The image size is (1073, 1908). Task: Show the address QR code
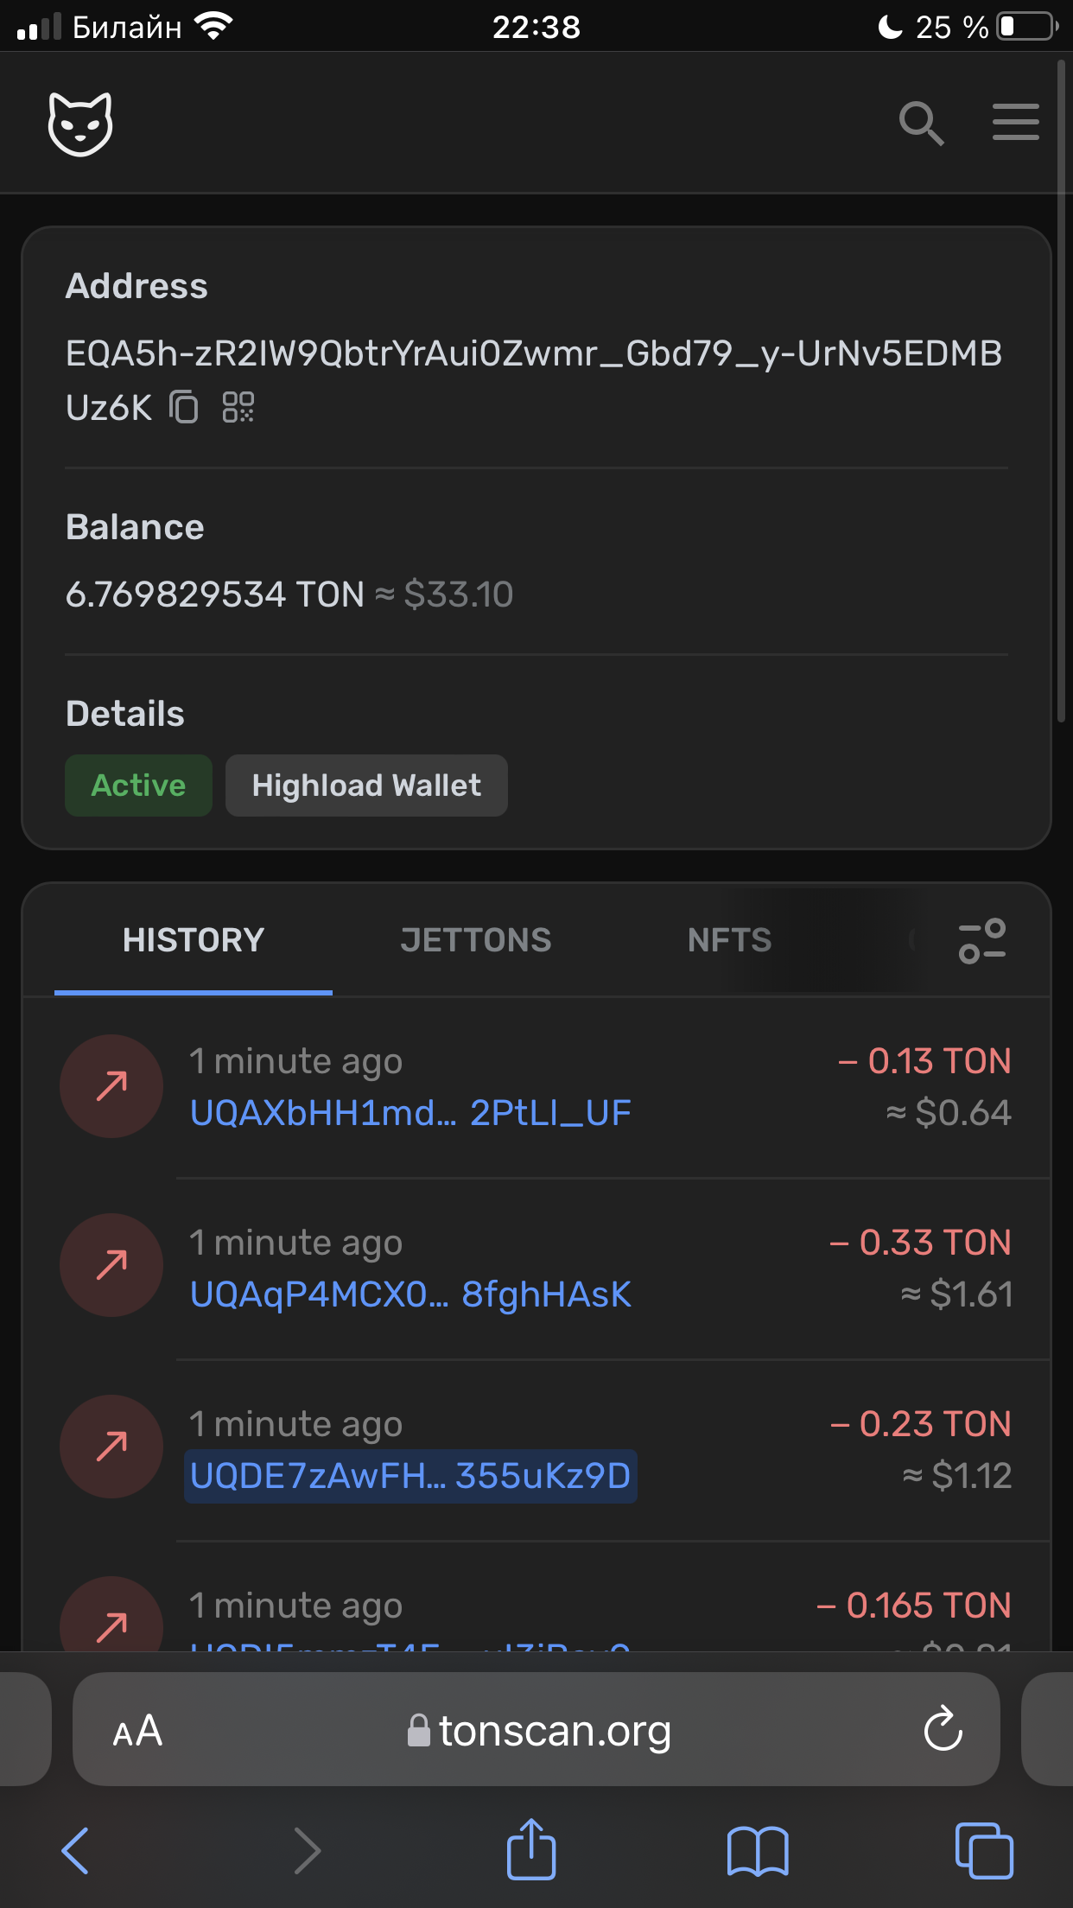coord(238,407)
